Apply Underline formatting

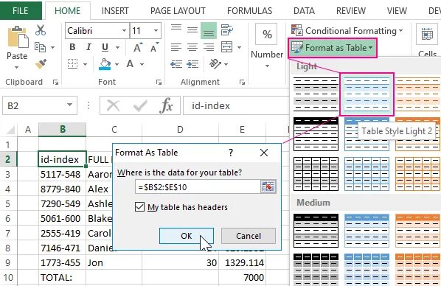click(x=105, y=47)
